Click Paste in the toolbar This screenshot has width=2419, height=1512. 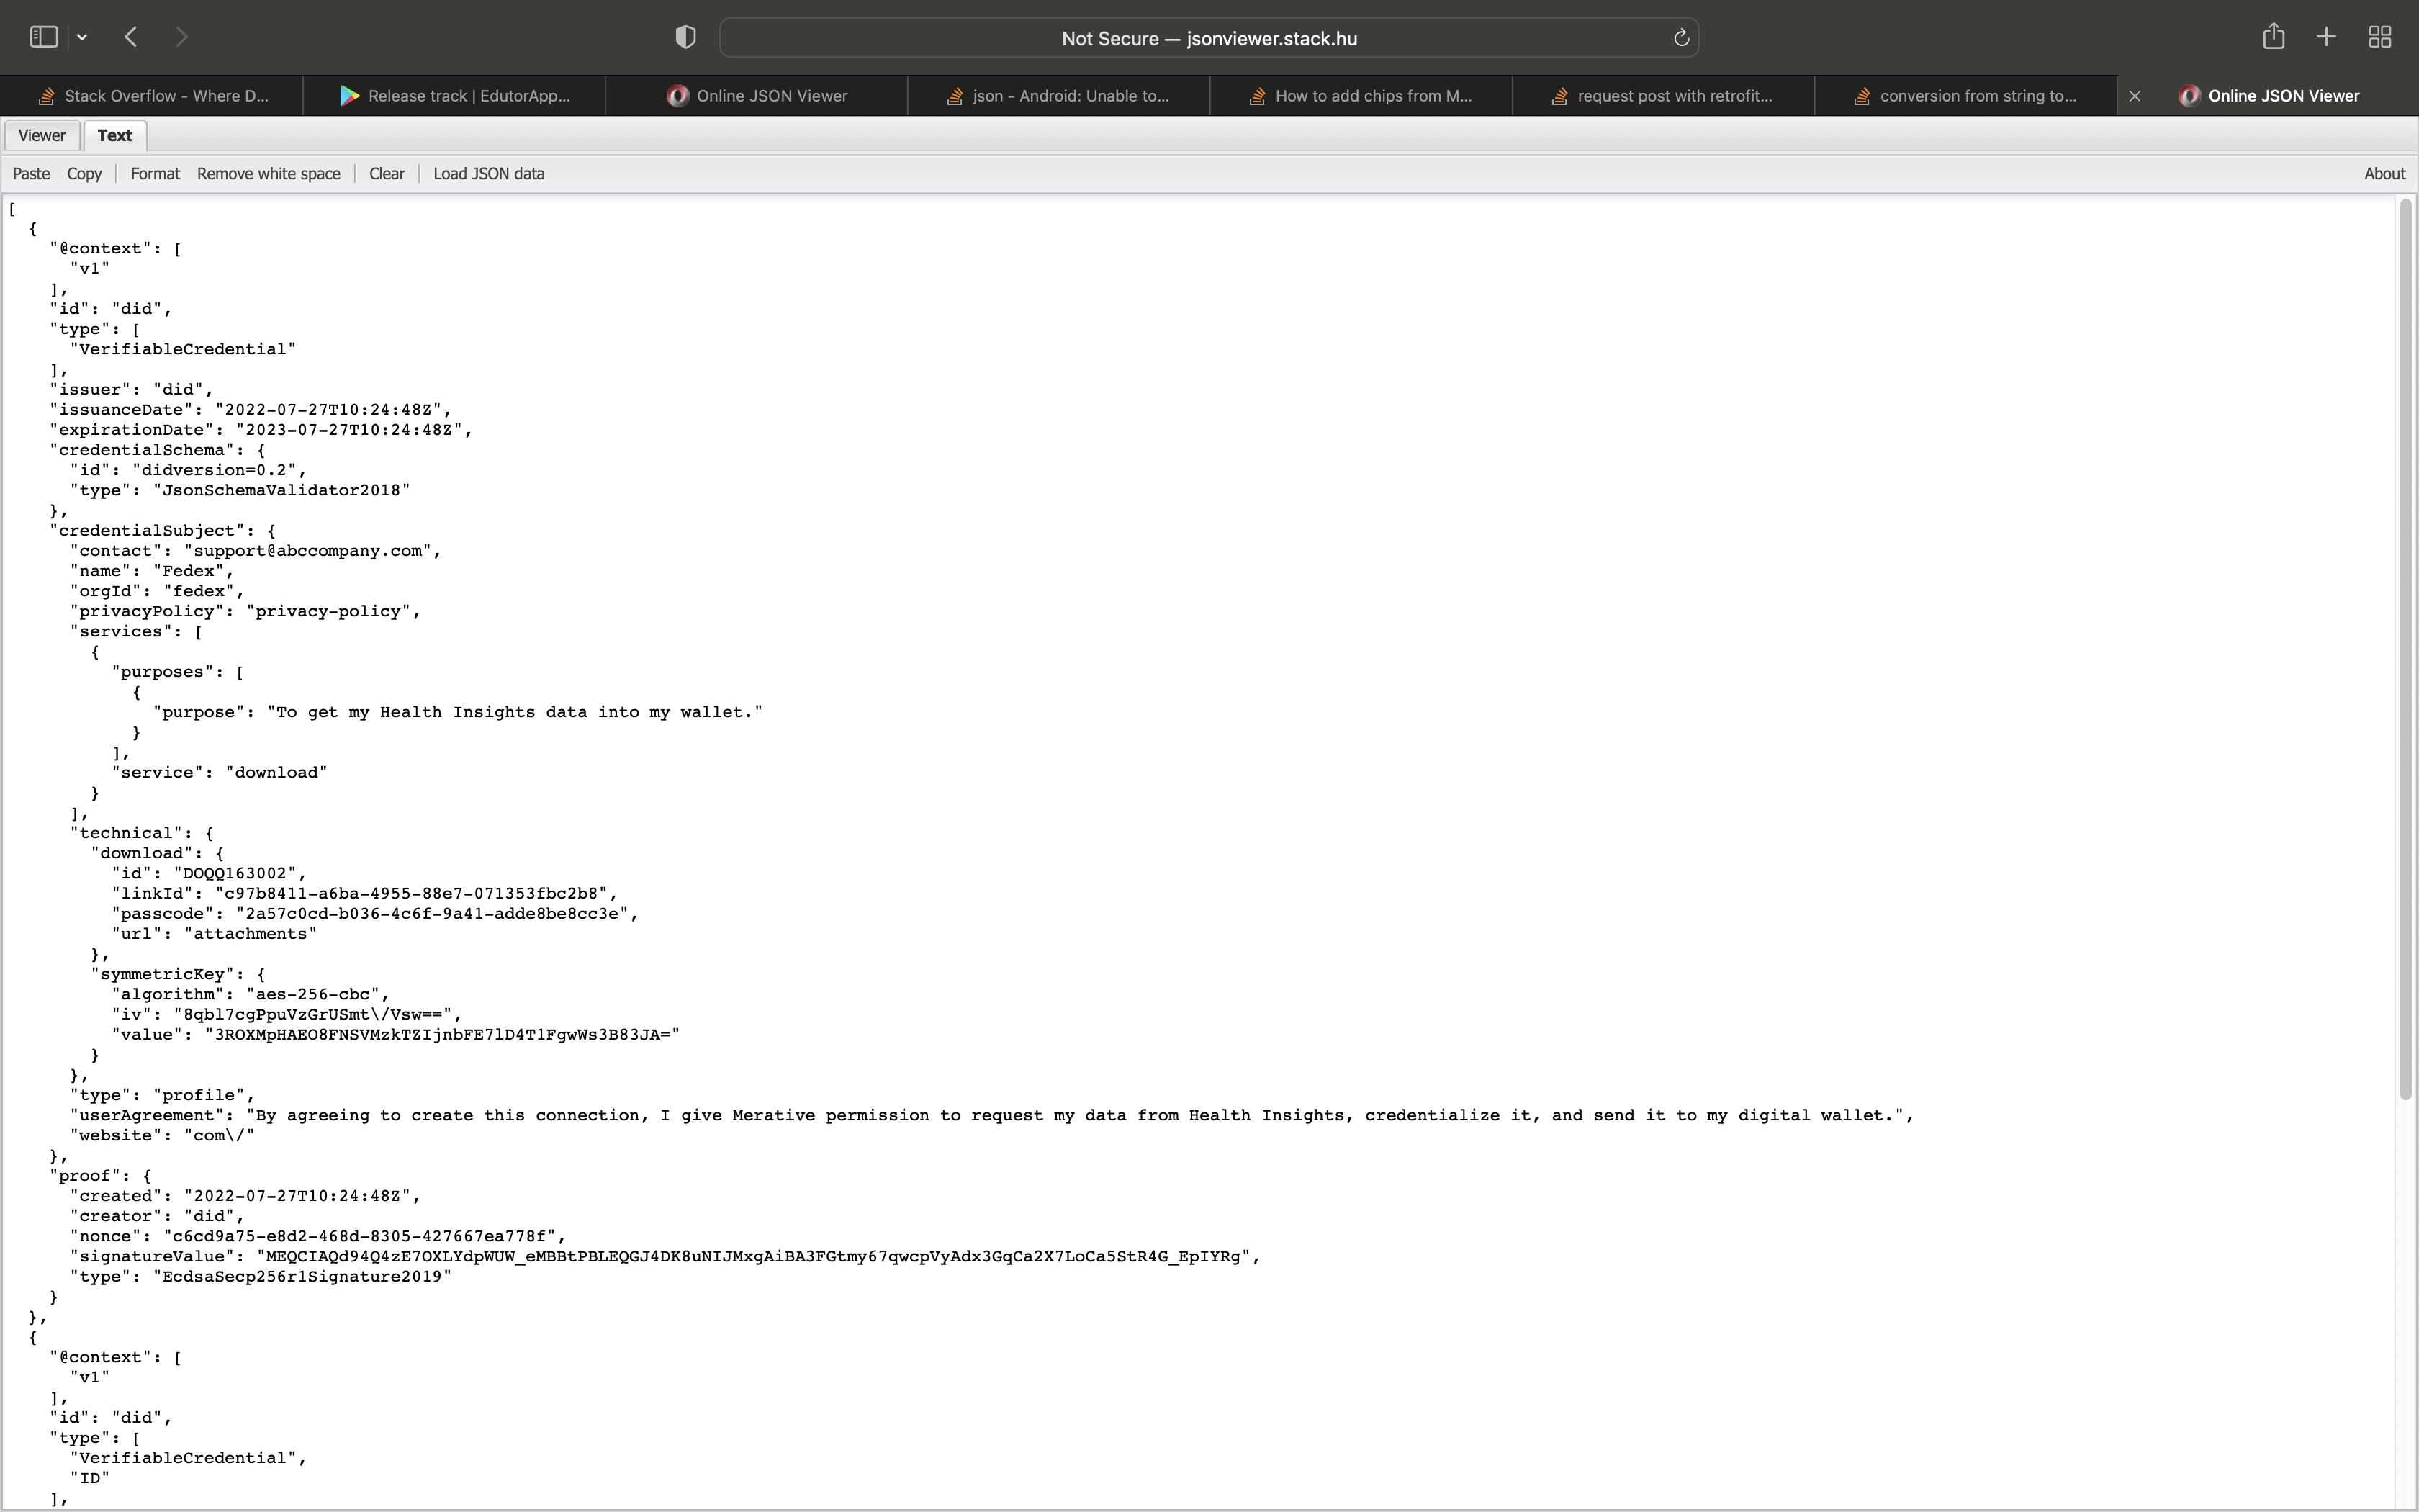[x=31, y=174]
